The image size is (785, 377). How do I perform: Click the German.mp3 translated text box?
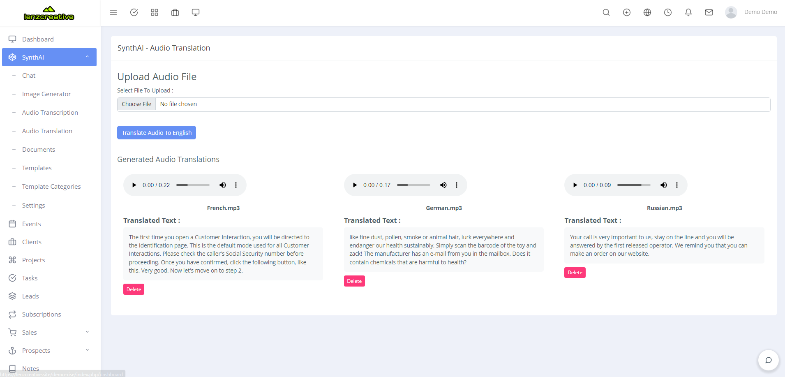(x=444, y=250)
